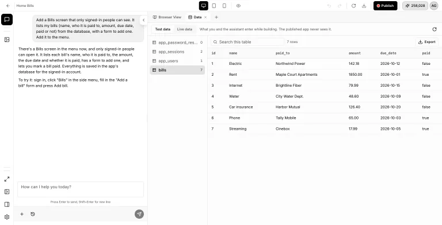Switch to Live data tab
Screen dimensions: 442x225
(x=185, y=29)
